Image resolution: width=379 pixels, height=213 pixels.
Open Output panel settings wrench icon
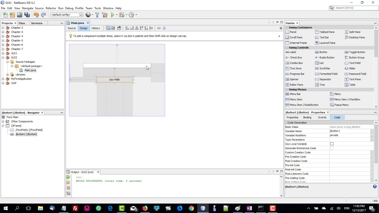(68, 193)
